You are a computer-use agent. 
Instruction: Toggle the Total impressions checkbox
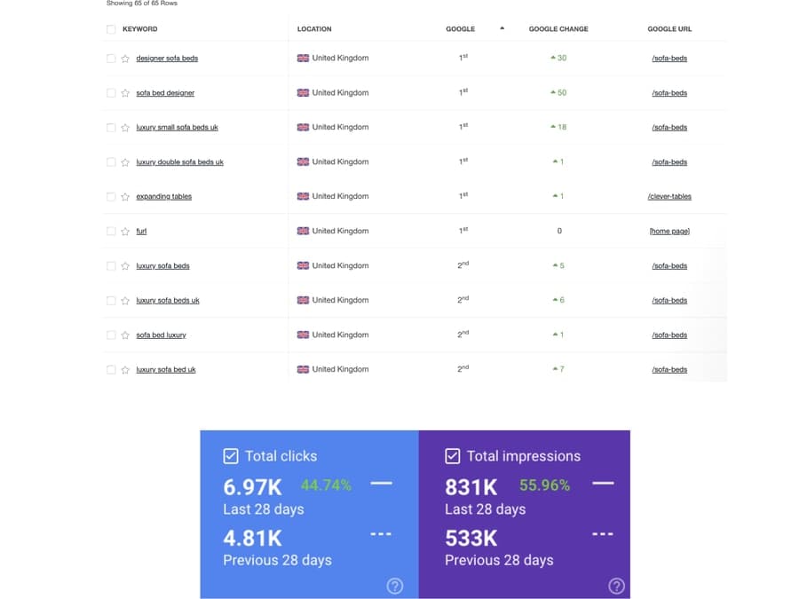[x=453, y=456]
